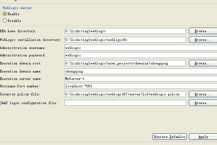Screen dimensions: 217x145
Task: Select the Enable radio button
Action: (x=5, y=14)
